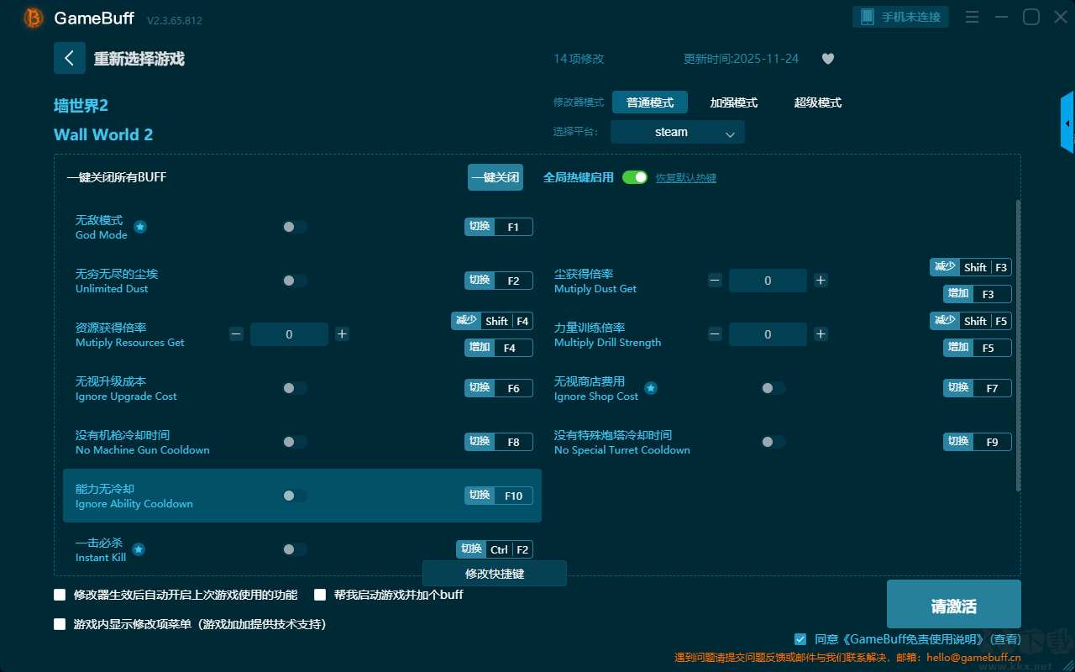Viewport: 1075px width, 672px height.
Task: Click the star badge next to Ignore Shop Cost
Action: pyautogui.click(x=651, y=388)
